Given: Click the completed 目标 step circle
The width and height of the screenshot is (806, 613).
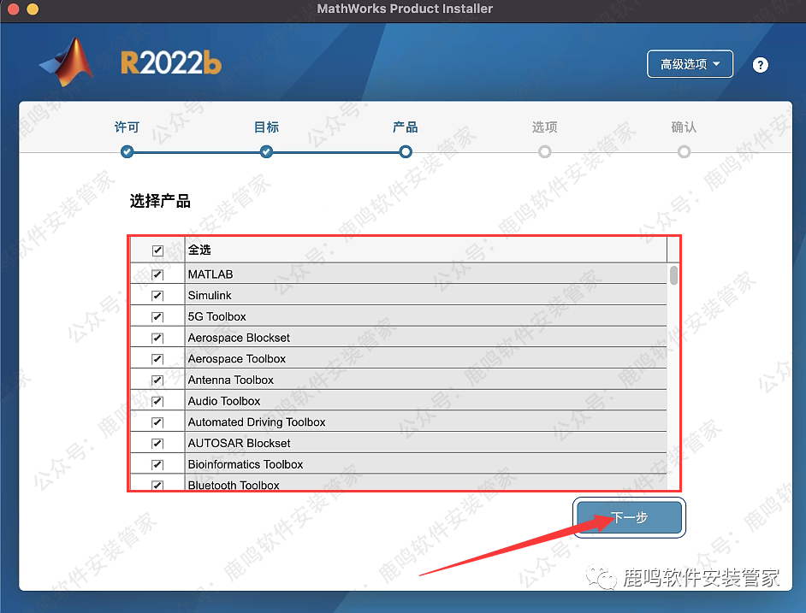Looking at the screenshot, I should click(x=266, y=152).
